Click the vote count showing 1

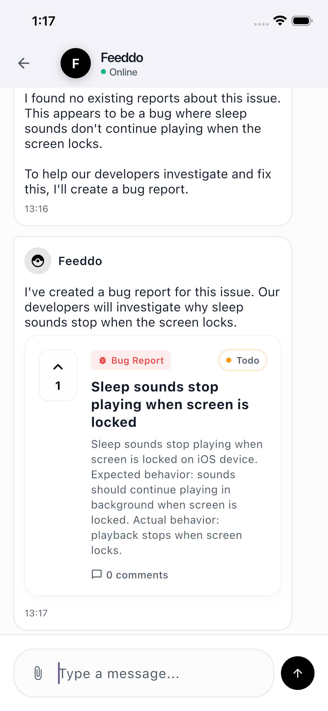58,386
